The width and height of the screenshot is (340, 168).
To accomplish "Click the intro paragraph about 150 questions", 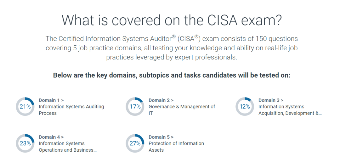I will (172, 48).
